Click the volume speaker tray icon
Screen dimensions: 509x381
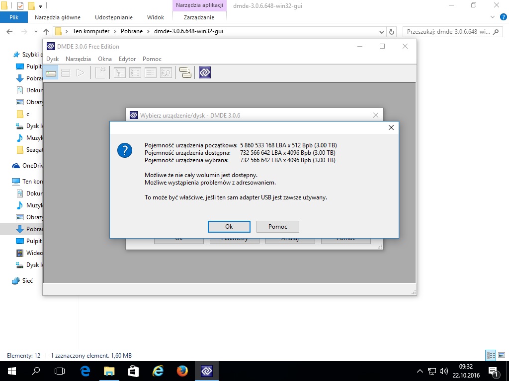[x=443, y=371]
